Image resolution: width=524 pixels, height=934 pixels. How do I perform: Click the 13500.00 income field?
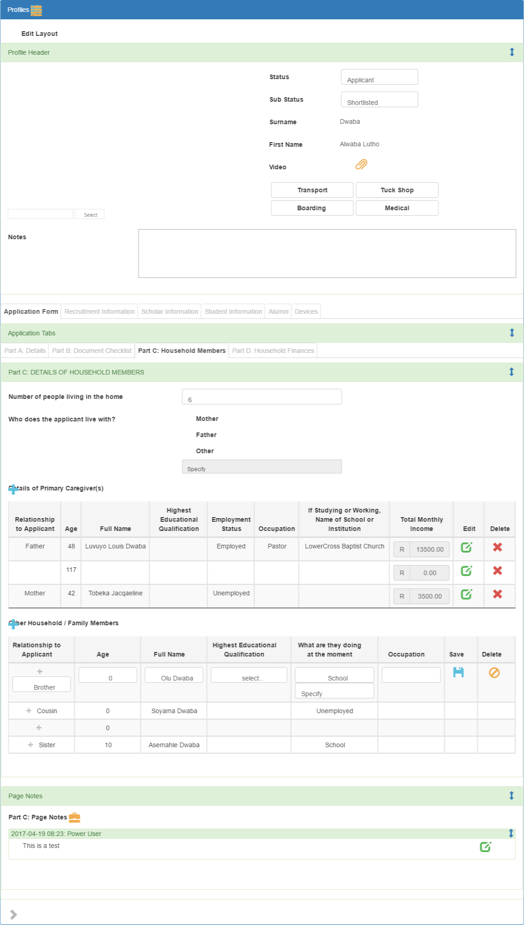(429, 549)
